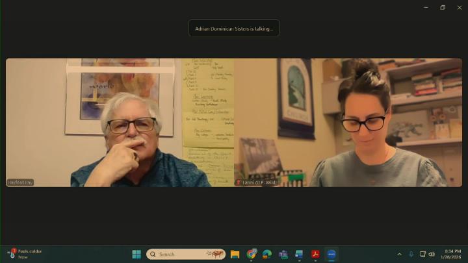Open the Windows Start menu
468x263 pixels.
pos(136,254)
